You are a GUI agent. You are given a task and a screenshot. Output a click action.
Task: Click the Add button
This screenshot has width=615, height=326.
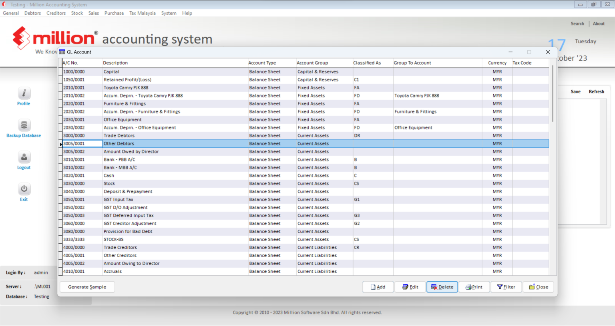click(x=378, y=287)
